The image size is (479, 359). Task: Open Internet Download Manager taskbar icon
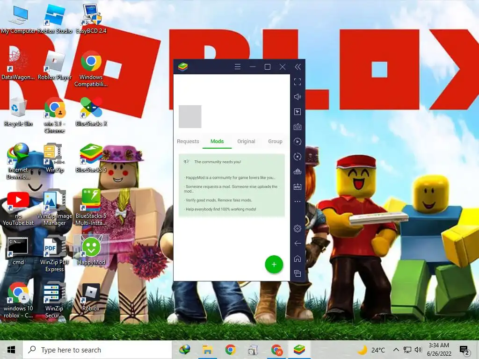click(184, 350)
